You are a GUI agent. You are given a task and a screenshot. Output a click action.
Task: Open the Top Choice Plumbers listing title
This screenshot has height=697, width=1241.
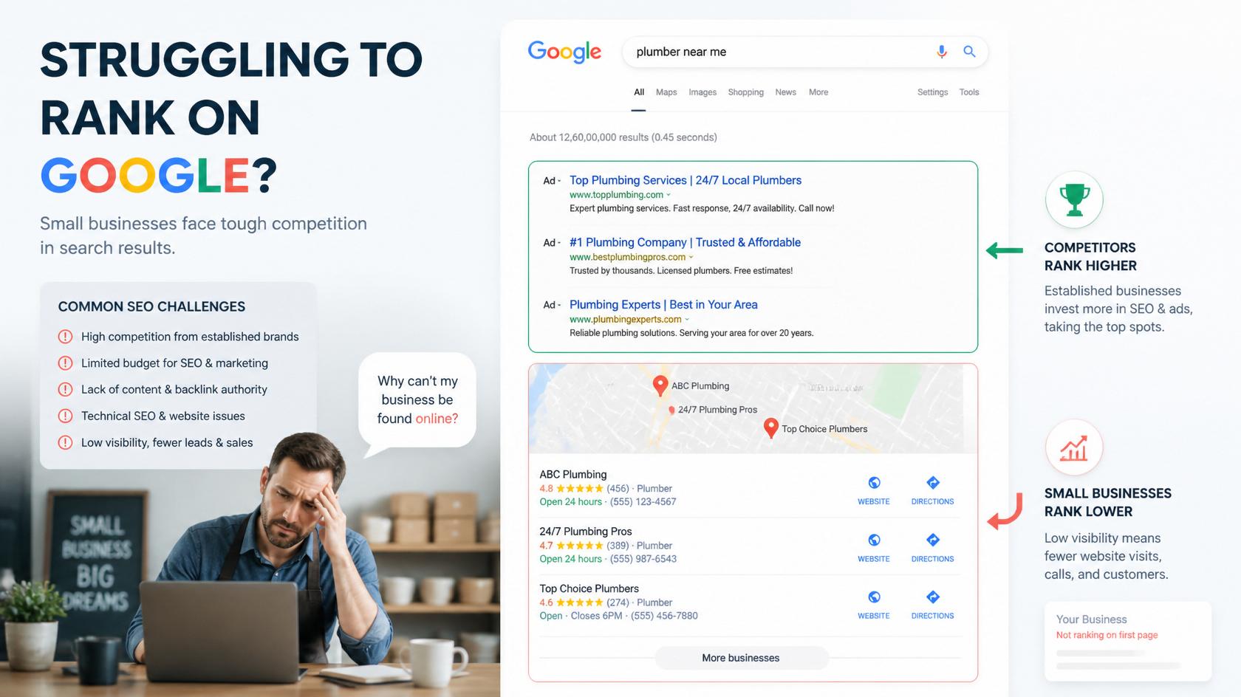point(589,588)
